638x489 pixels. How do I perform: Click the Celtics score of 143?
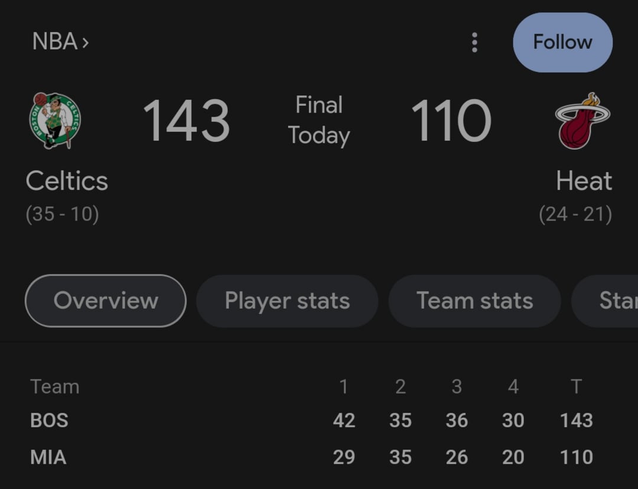coord(186,120)
